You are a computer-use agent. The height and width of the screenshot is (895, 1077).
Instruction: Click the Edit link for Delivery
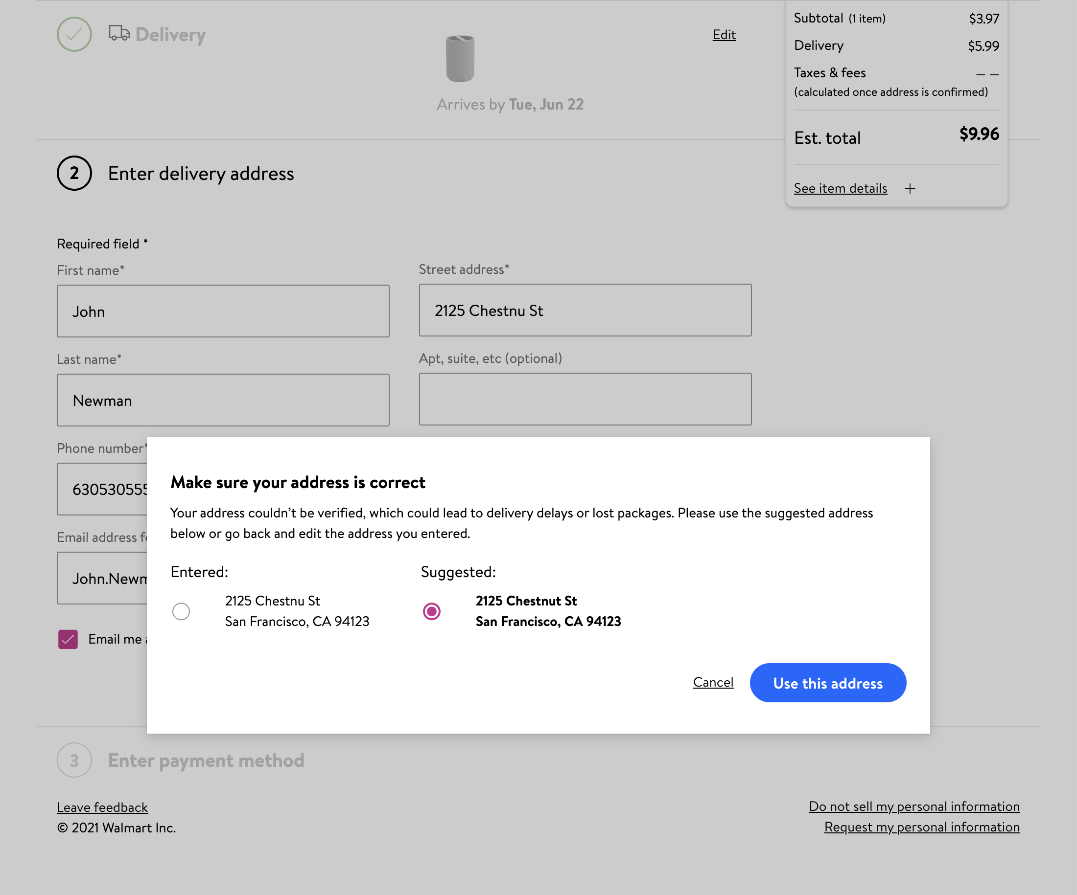[x=724, y=34]
